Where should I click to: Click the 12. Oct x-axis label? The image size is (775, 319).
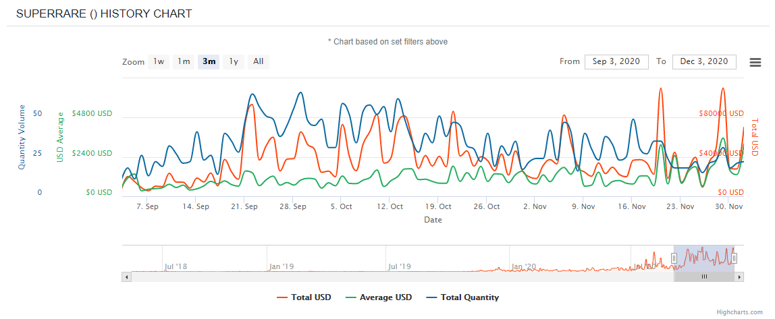coord(390,206)
